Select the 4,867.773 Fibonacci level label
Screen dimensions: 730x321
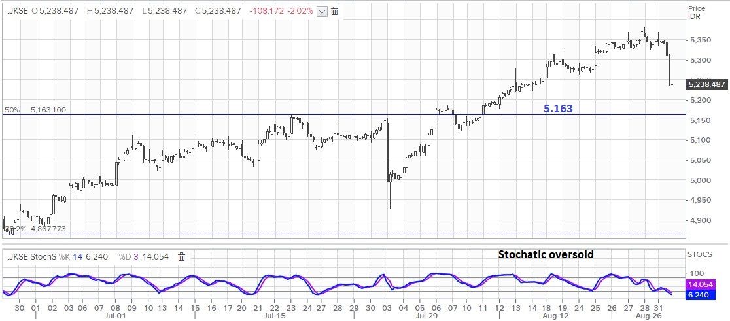tap(48, 229)
